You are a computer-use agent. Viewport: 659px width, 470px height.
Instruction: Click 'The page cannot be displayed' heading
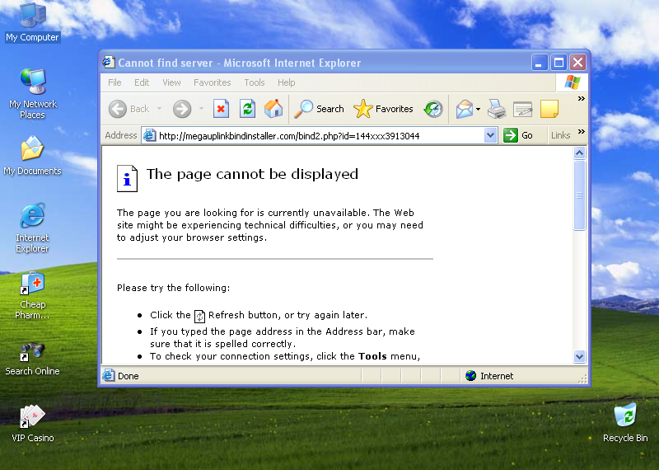(x=252, y=174)
